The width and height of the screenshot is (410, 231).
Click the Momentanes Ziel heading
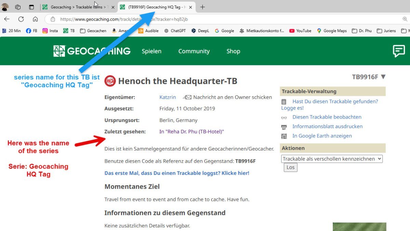point(132,187)
